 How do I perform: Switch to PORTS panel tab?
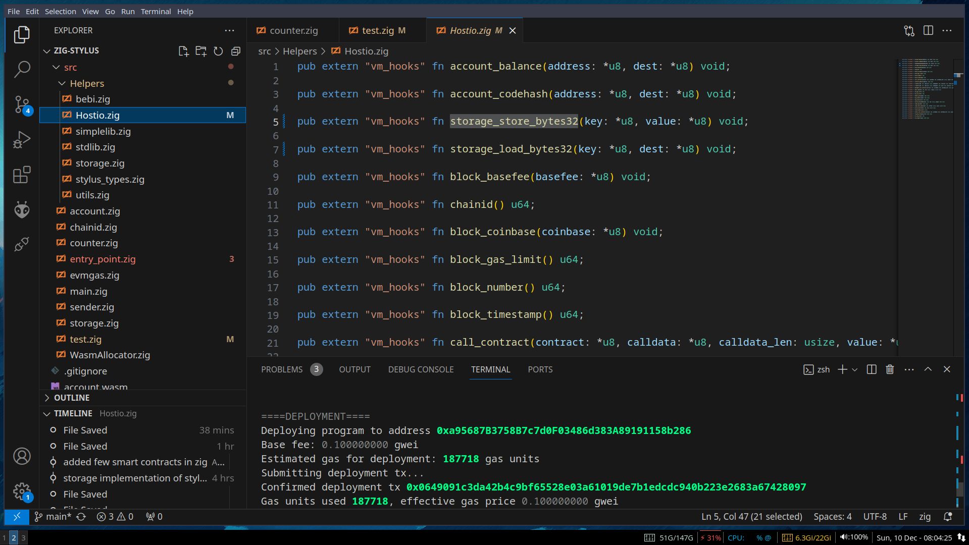[540, 369]
